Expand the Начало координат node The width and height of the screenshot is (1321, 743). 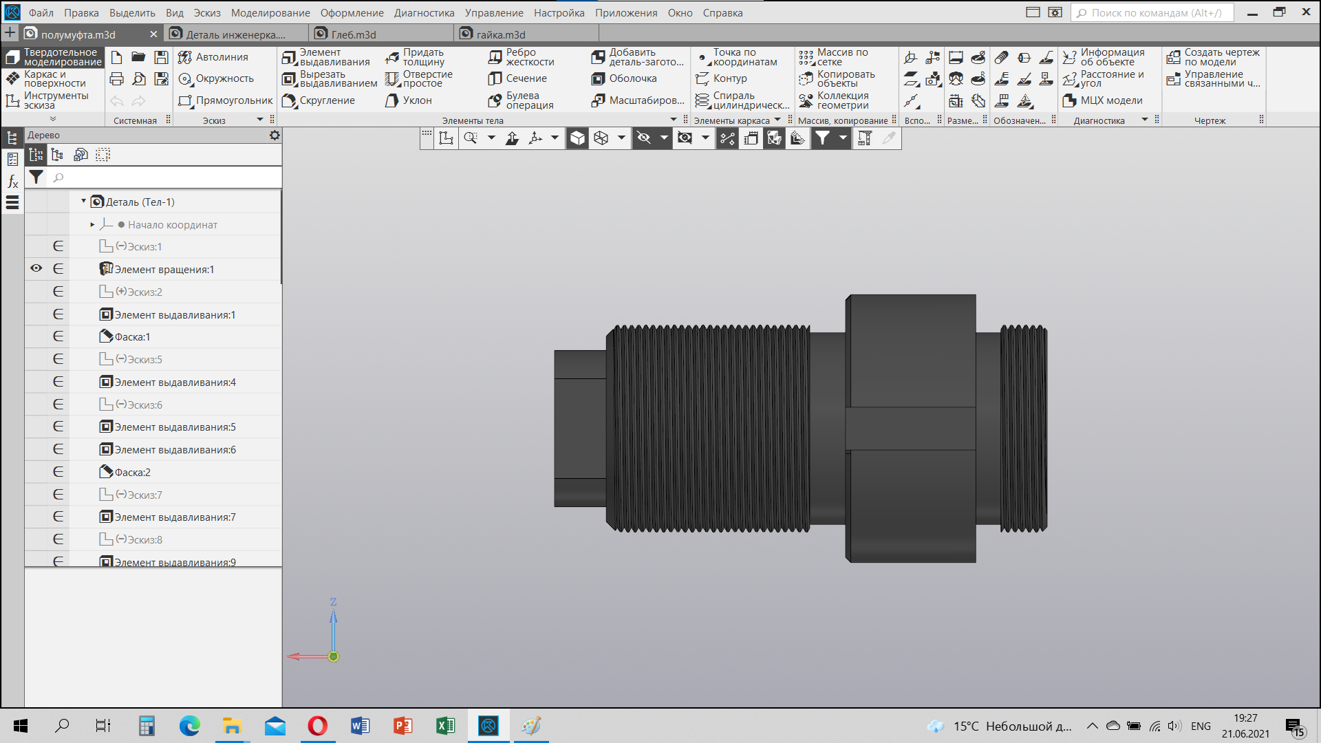[x=92, y=224]
